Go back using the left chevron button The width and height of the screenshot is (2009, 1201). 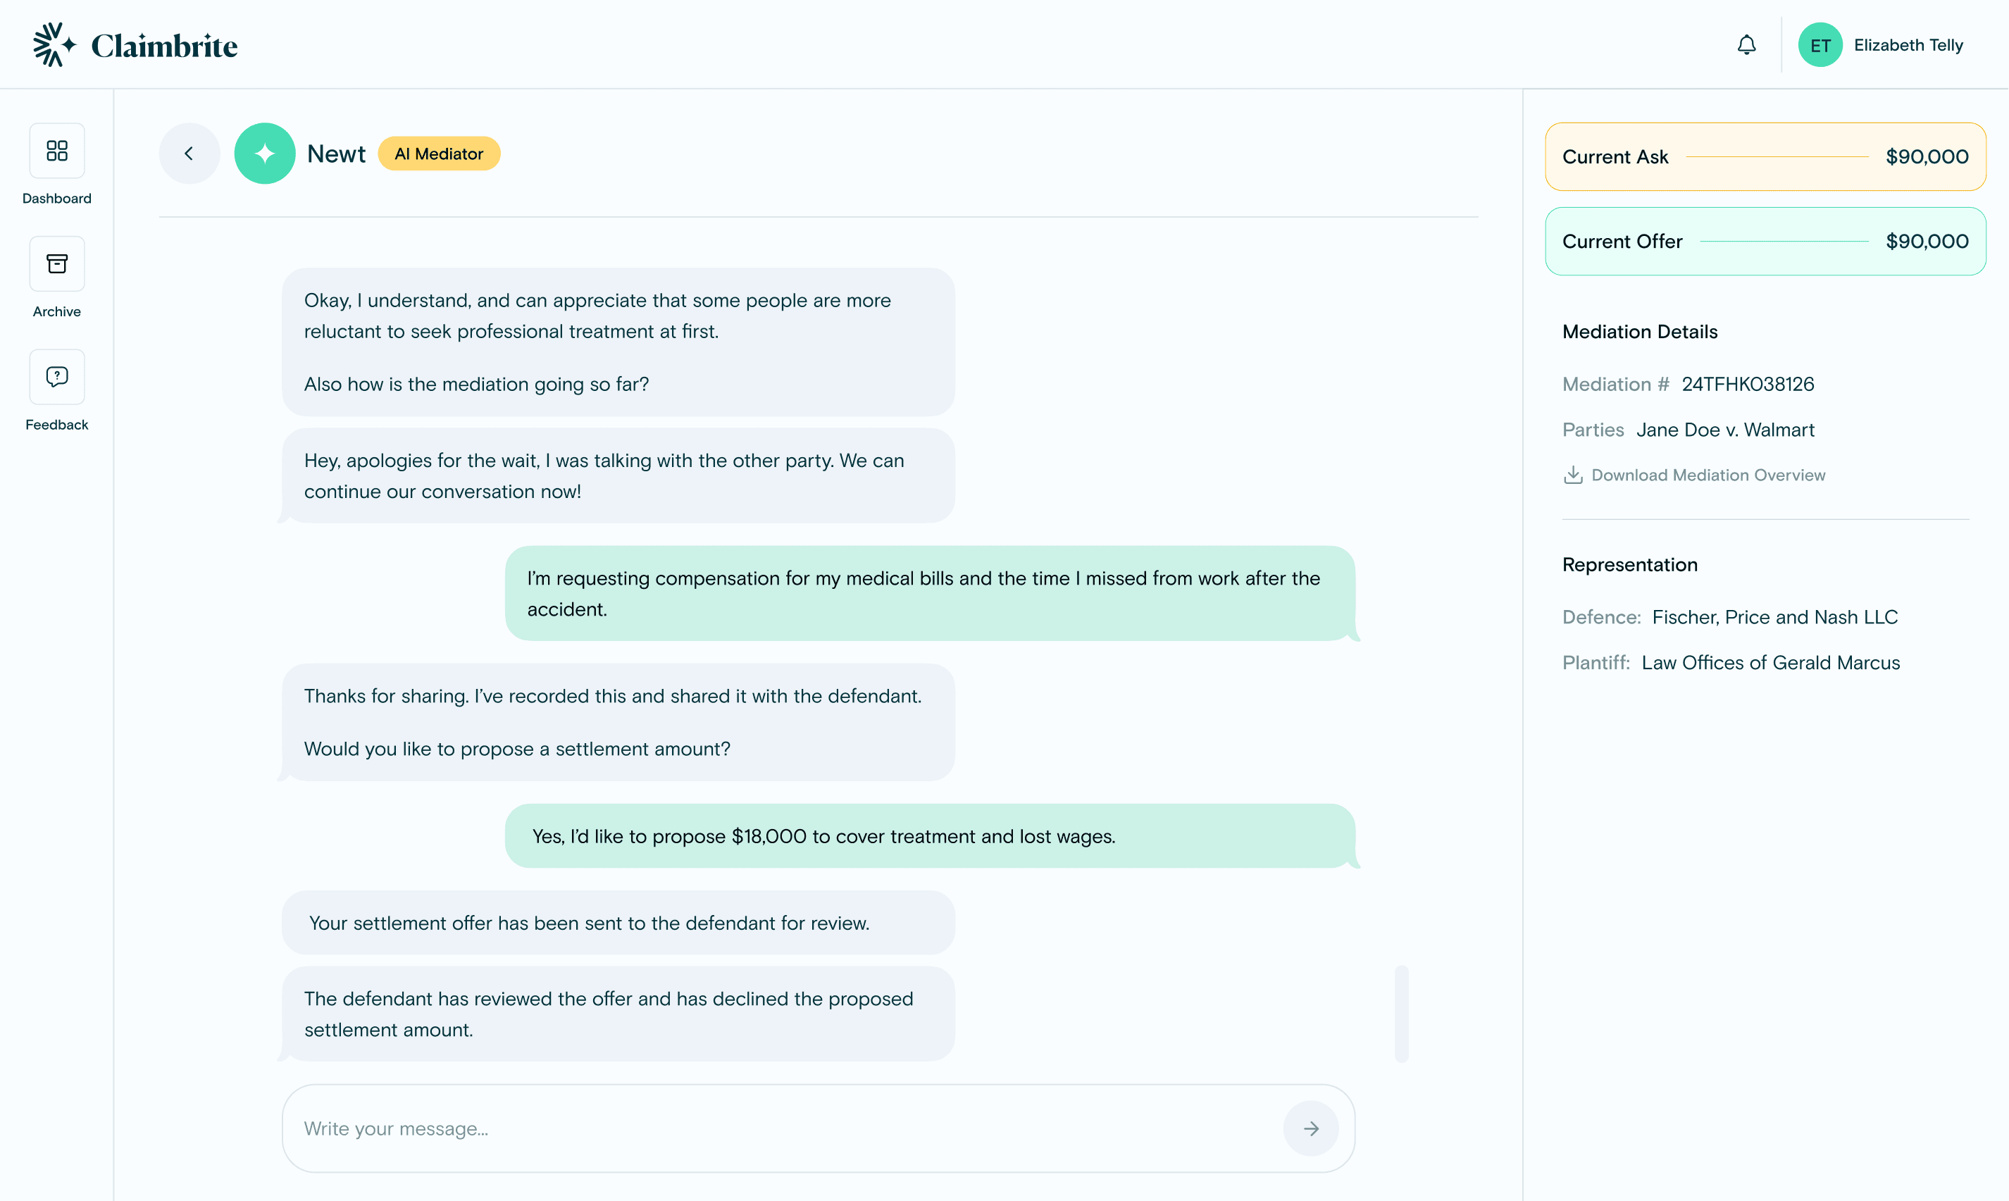189,154
